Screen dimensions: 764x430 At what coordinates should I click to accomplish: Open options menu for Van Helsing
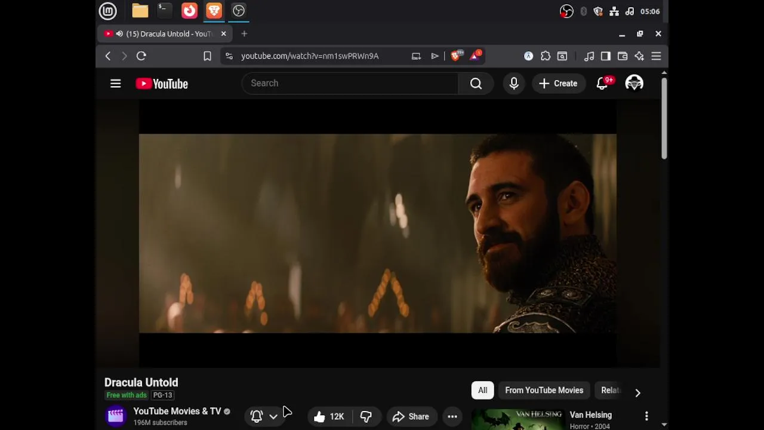[646, 416]
